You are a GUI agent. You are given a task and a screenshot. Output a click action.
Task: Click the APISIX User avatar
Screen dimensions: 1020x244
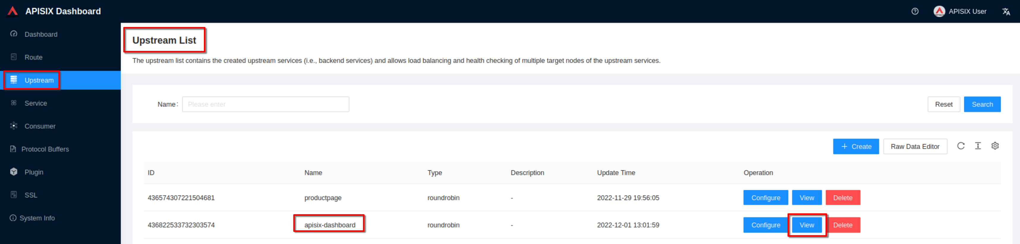tap(939, 12)
